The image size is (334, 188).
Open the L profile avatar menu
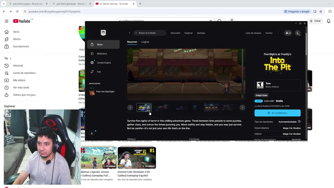[298, 33]
